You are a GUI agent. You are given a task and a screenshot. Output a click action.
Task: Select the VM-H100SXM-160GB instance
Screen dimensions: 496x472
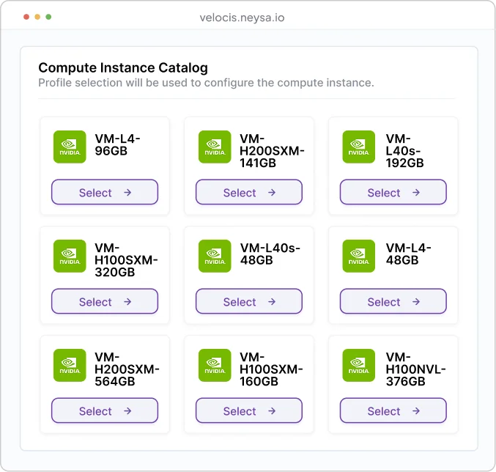[249, 410]
